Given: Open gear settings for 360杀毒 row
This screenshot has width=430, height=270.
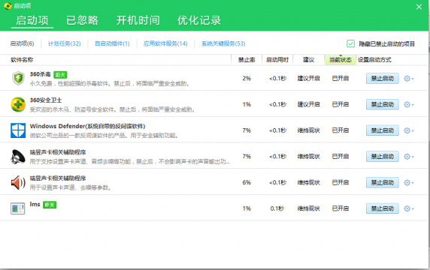Looking at the screenshot, I should click(409, 79).
